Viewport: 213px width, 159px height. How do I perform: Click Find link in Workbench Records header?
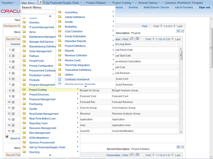[x=144, y=26]
